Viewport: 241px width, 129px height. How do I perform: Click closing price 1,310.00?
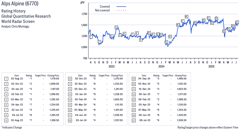182,104
